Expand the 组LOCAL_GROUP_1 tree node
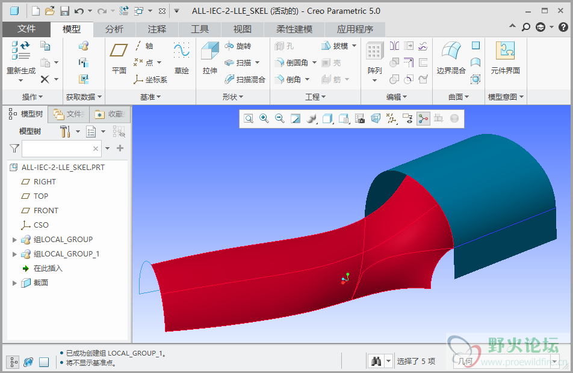Viewport: 573px width, 373px height. click(14, 254)
